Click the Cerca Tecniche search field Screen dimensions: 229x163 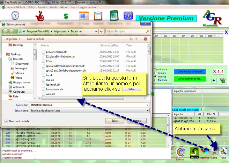point(126,31)
